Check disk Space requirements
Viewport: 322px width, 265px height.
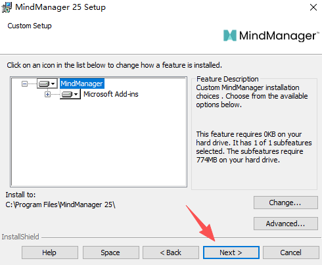pyautogui.click(x=111, y=253)
